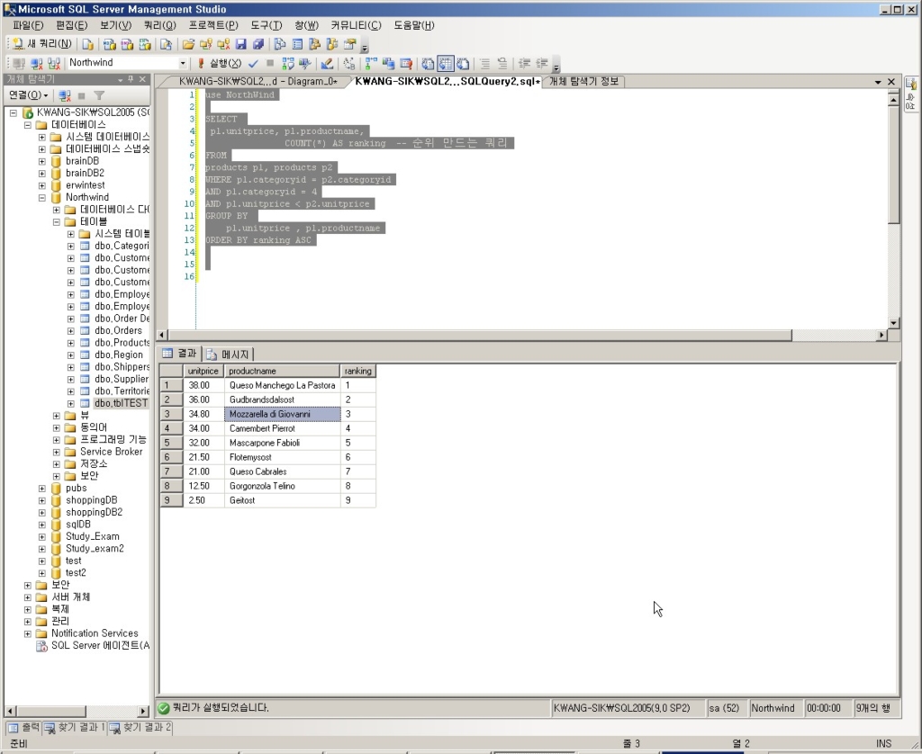Switch to the 개체 탐색기 정보 tab
922x754 pixels.
(x=583, y=82)
